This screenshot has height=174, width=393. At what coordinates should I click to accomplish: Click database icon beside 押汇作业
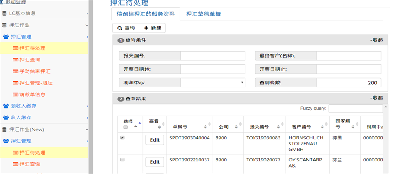(x=5, y=25)
